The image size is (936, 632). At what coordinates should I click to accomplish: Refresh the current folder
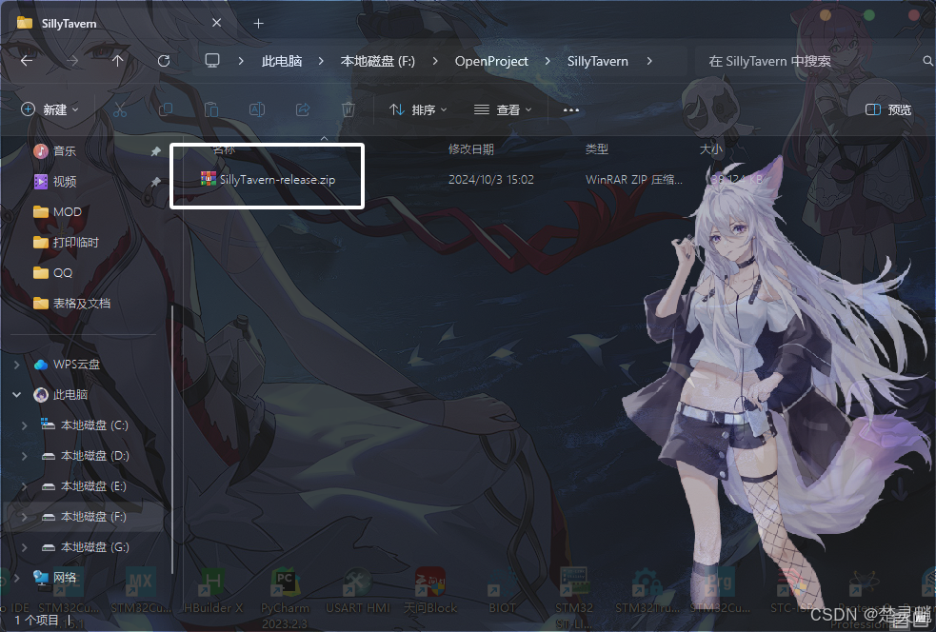tap(164, 61)
